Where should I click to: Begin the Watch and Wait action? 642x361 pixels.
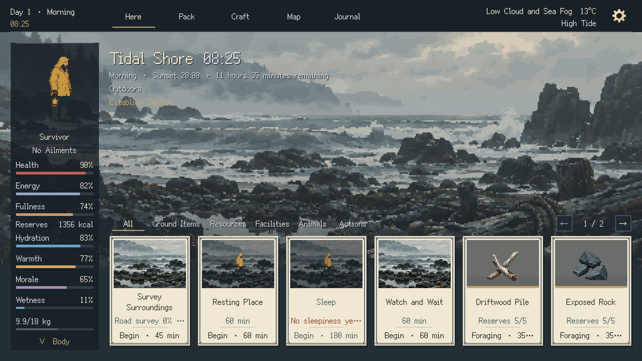pos(414,336)
